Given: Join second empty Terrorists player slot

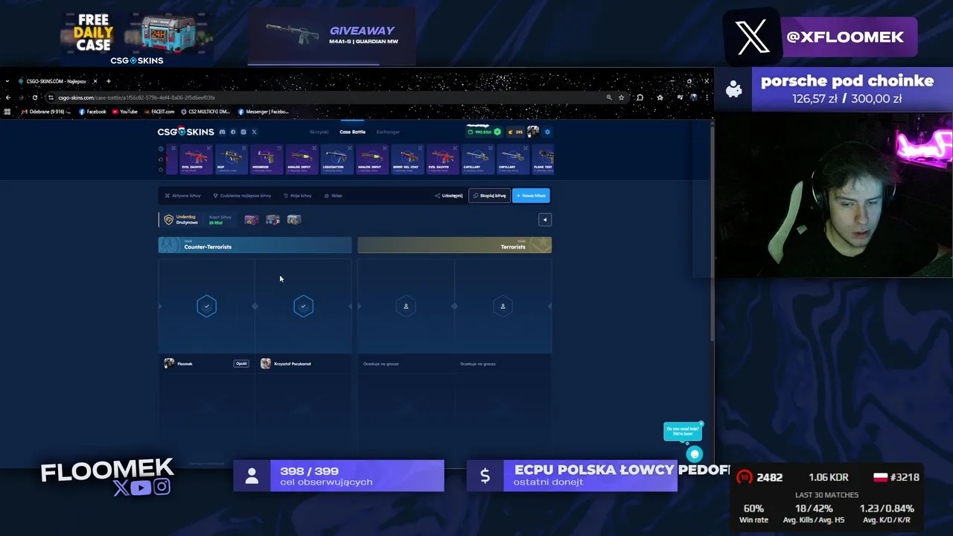Looking at the screenshot, I should (x=503, y=306).
